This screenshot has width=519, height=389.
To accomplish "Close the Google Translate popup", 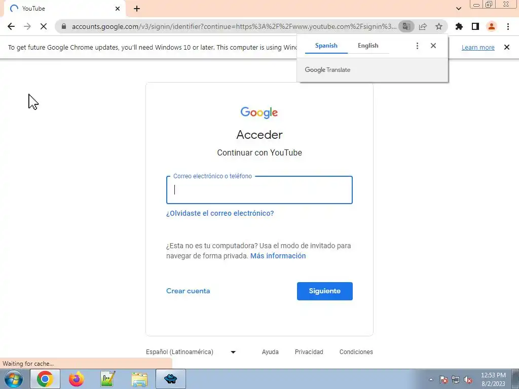I will click(433, 46).
